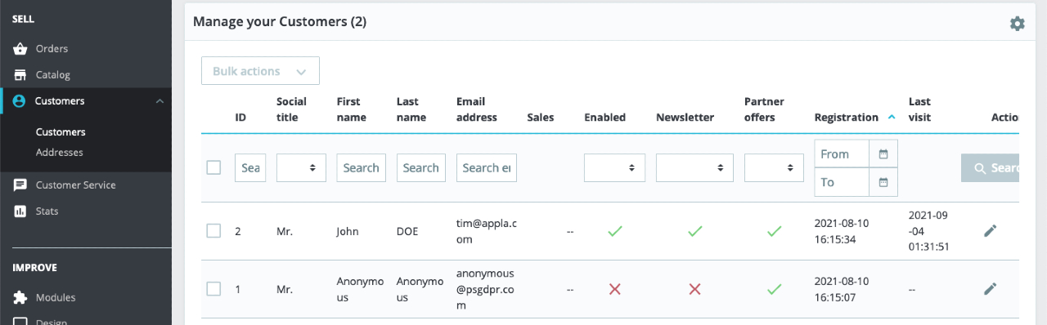Toggle Newsletter red cross for Anonymous

(x=694, y=288)
